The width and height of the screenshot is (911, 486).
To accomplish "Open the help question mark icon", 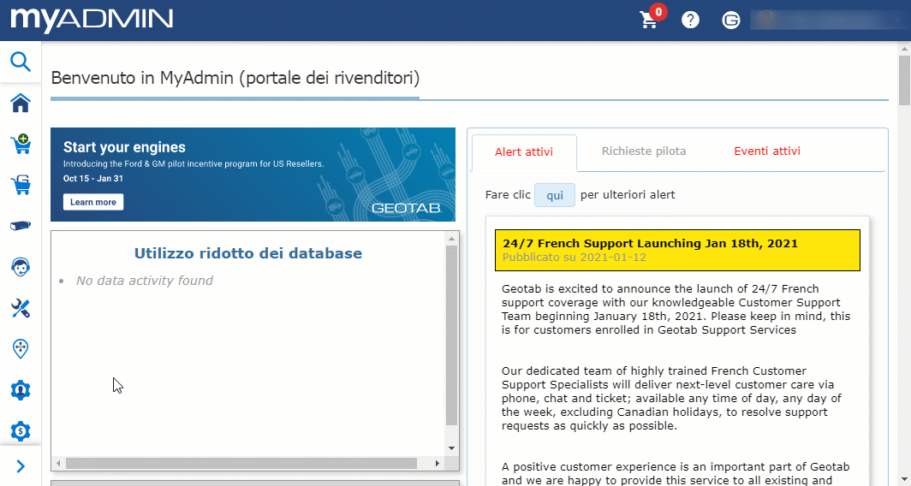I will coord(690,21).
